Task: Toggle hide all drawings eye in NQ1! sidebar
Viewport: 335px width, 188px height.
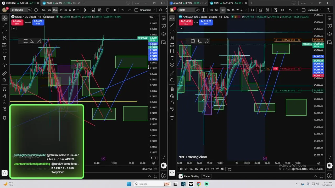Action: (172, 109)
